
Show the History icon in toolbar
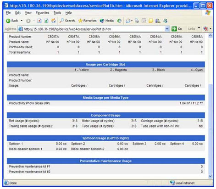119,21
